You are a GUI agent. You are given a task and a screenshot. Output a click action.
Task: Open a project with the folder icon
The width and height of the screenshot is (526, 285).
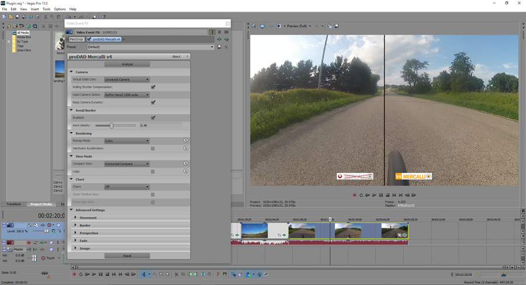click(x=11, y=17)
